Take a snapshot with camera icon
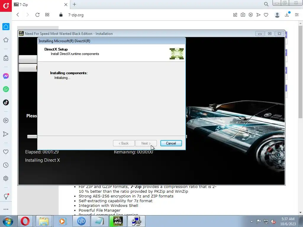The width and height of the screenshot is (303, 227). click(x=243, y=15)
